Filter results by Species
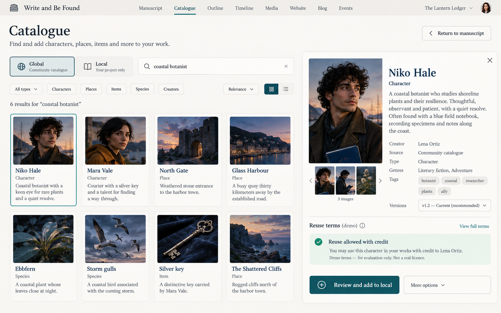Image resolution: width=501 pixels, height=313 pixels. coord(142,89)
